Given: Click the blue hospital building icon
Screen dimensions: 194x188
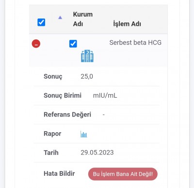Looking at the screenshot, I should coord(87,56).
